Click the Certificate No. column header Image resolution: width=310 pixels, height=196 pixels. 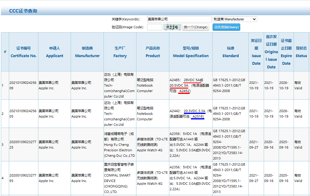click(x=23, y=52)
